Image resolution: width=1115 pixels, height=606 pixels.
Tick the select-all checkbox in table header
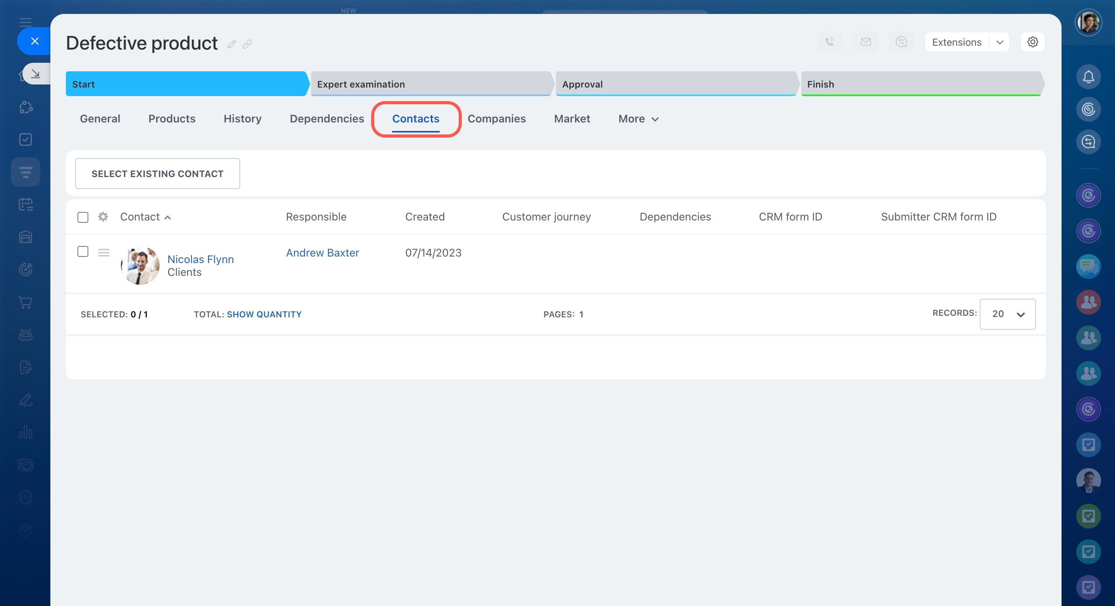coord(83,217)
